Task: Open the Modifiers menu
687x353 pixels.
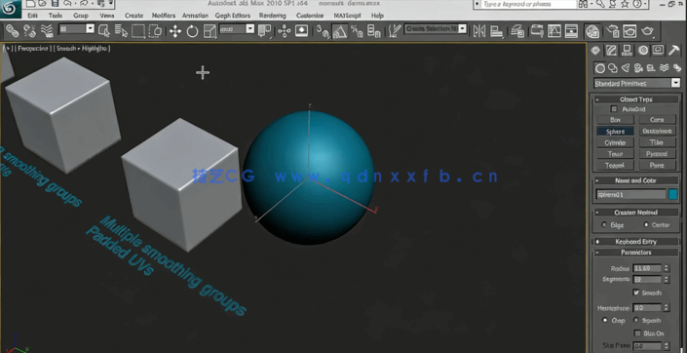Action: point(164,16)
